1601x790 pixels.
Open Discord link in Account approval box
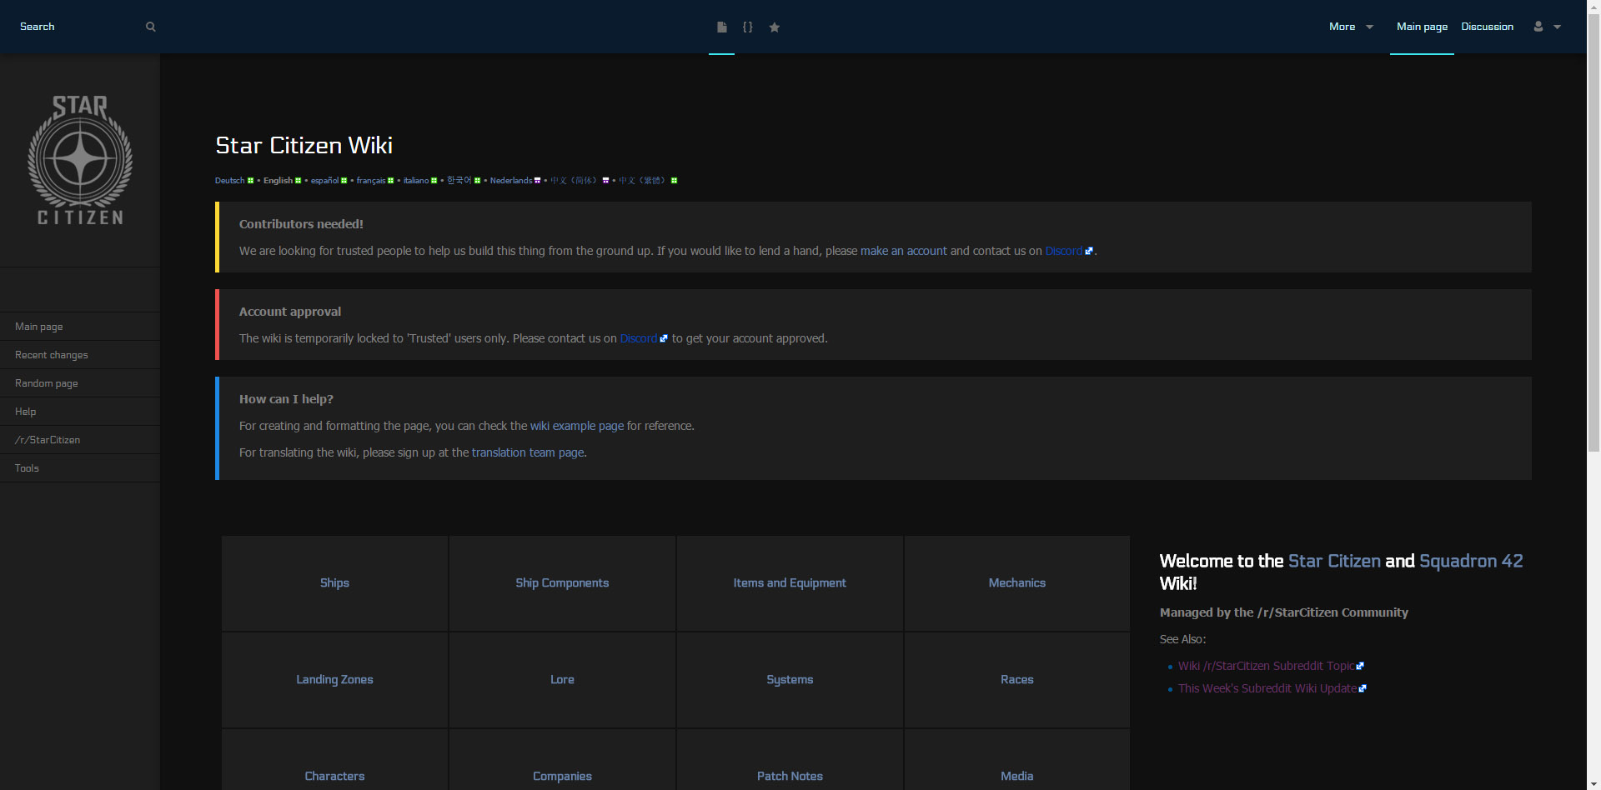click(x=638, y=338)
